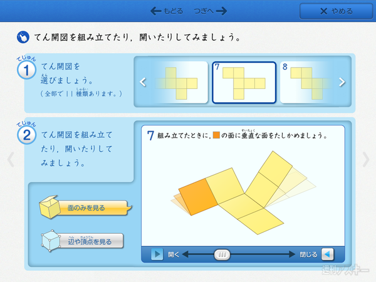Viewport: 376px width, 282px height.
Task: Click the orange square legend swatch
Action: 216,135
